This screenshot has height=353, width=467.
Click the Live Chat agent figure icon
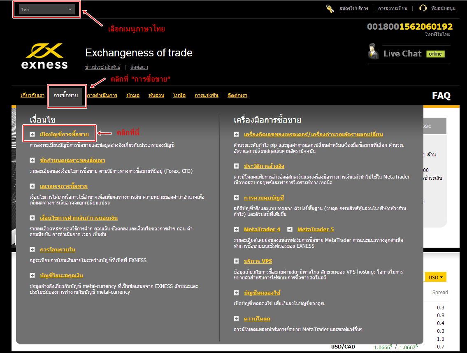pos(373,51)
